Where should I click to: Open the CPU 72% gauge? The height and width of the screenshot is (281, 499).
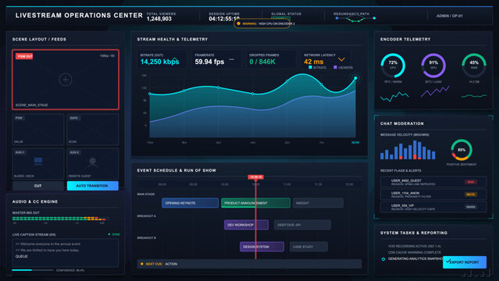click(x=393, y=66)
